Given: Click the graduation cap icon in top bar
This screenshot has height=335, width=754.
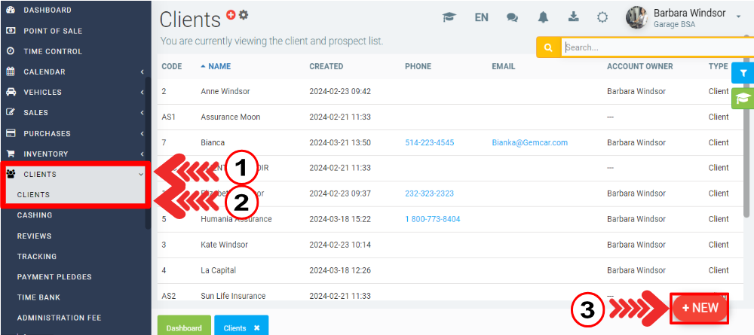Looking at the screenshot, I should [x=449, y=17].
